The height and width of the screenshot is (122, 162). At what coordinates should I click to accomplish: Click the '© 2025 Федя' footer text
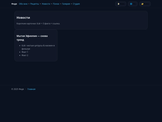(18, 89)
